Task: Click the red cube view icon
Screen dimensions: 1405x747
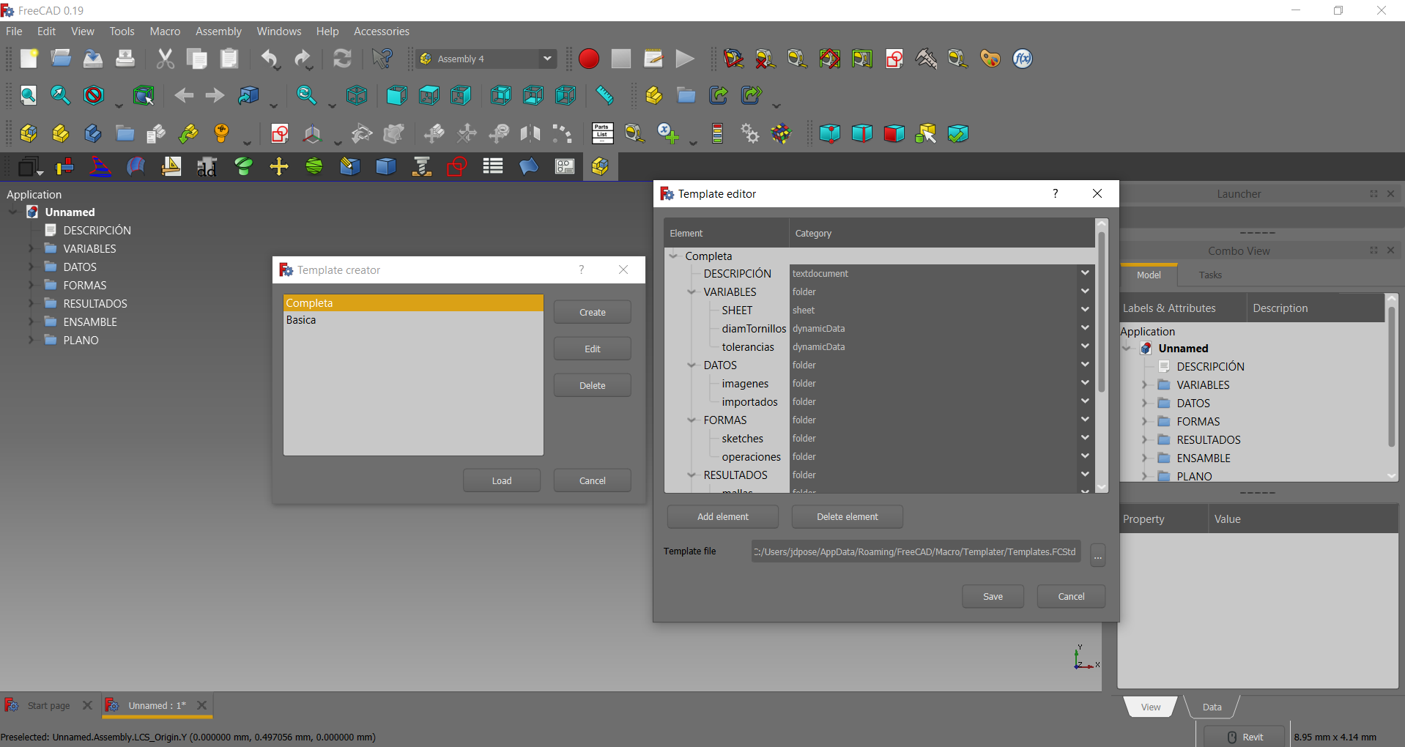Action: coord(894,133)
